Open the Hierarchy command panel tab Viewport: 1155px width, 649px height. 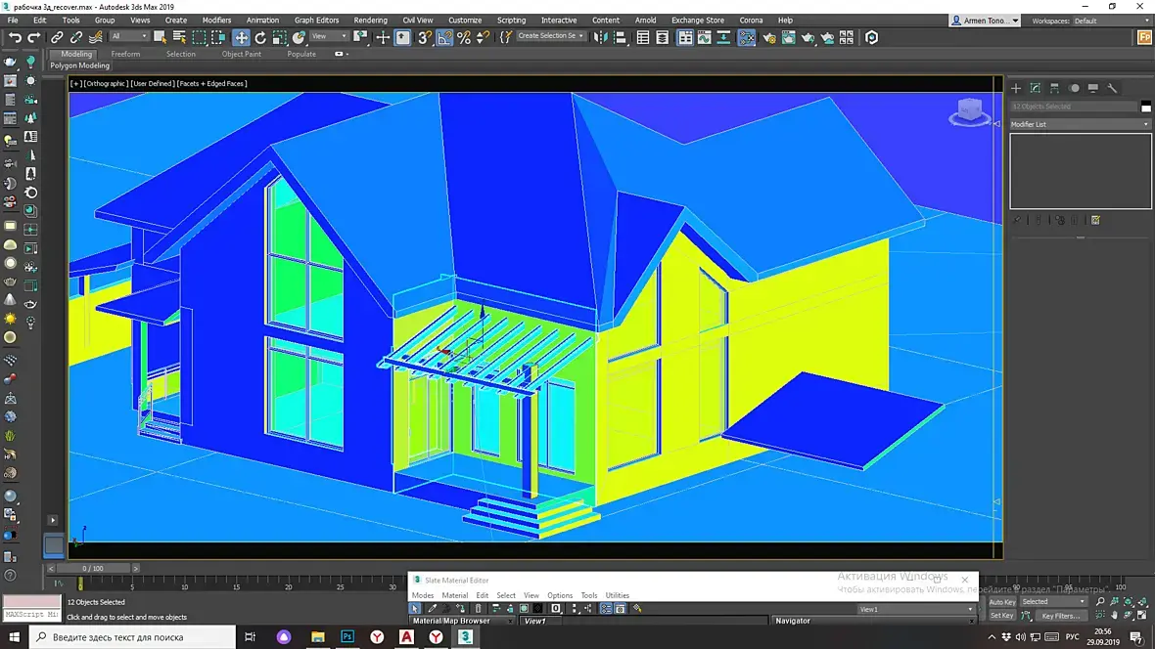1055,88
